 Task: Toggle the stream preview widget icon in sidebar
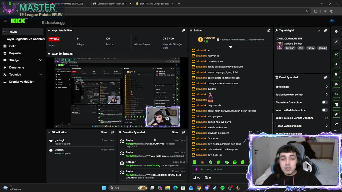[x=336, y=54]
